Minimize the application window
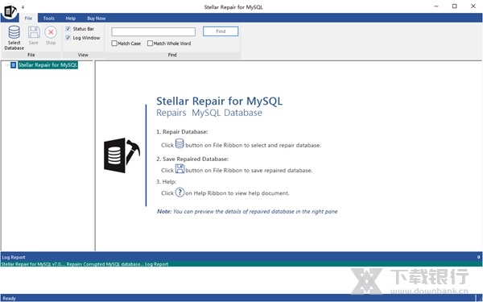Image resolution: width=483 pixels, height=302 pixels. point(436,6)
